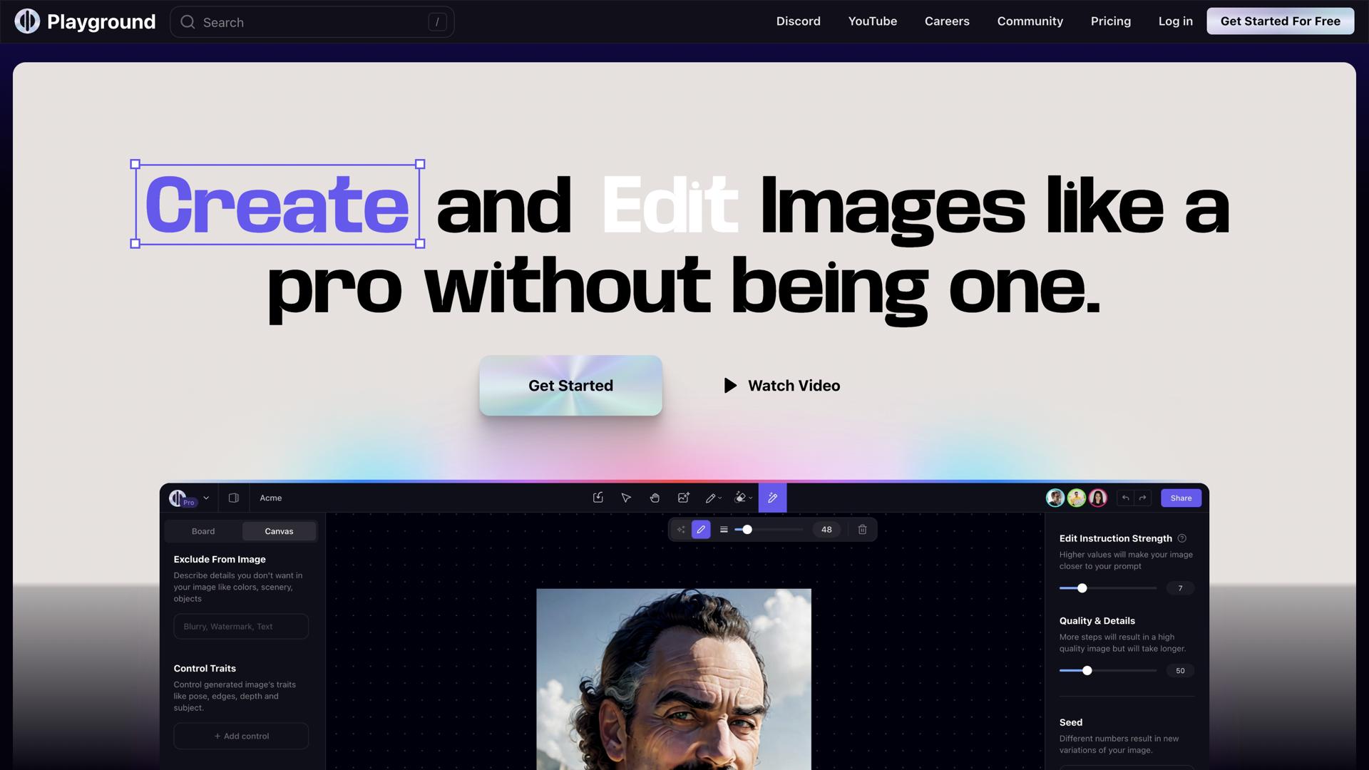Click the Get Started button
Viewport: 1369px width, 770px height.
coord(570,386)
